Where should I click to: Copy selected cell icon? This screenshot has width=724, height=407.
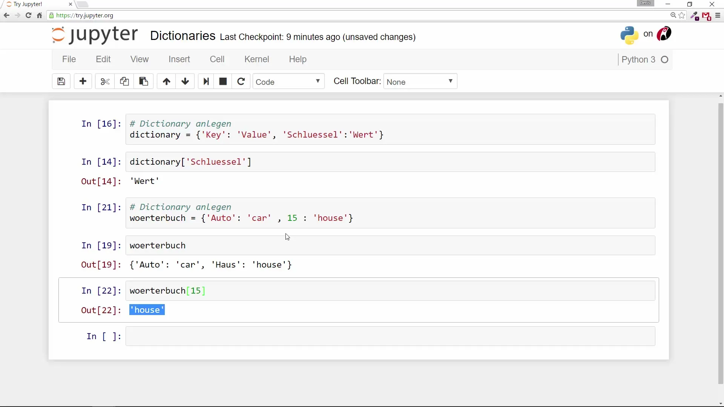(124, 81)
